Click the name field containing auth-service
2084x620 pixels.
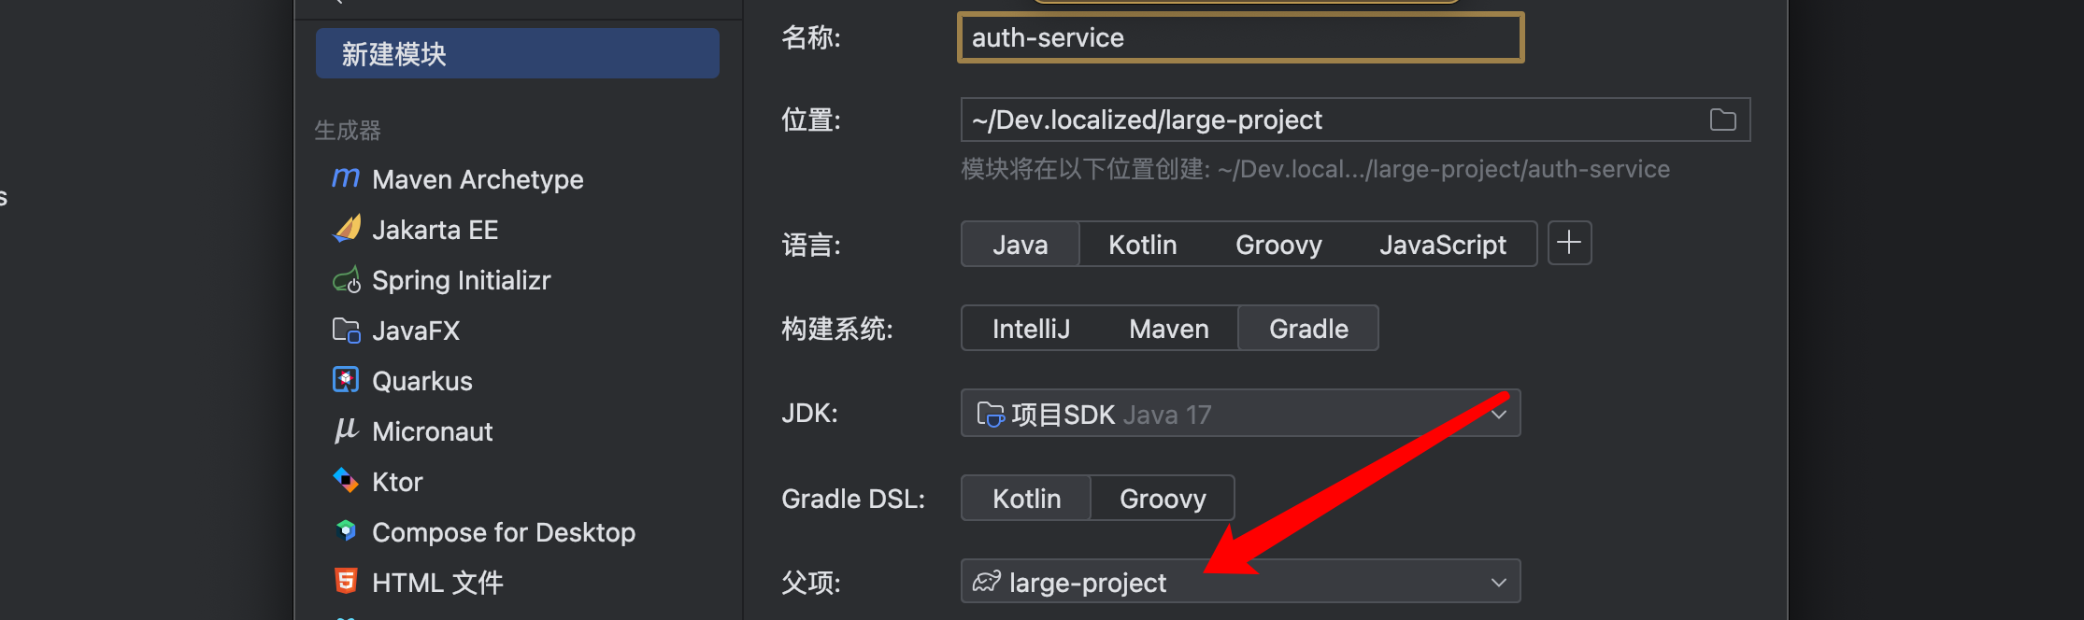(1240, 37)
